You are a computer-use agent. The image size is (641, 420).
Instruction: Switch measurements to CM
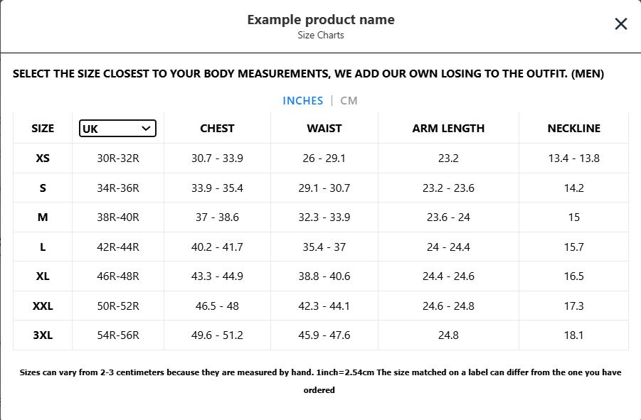point(349,101)
